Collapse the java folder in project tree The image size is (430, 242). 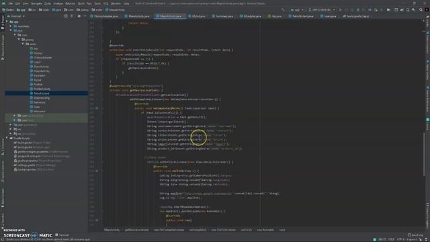(11, 30)
